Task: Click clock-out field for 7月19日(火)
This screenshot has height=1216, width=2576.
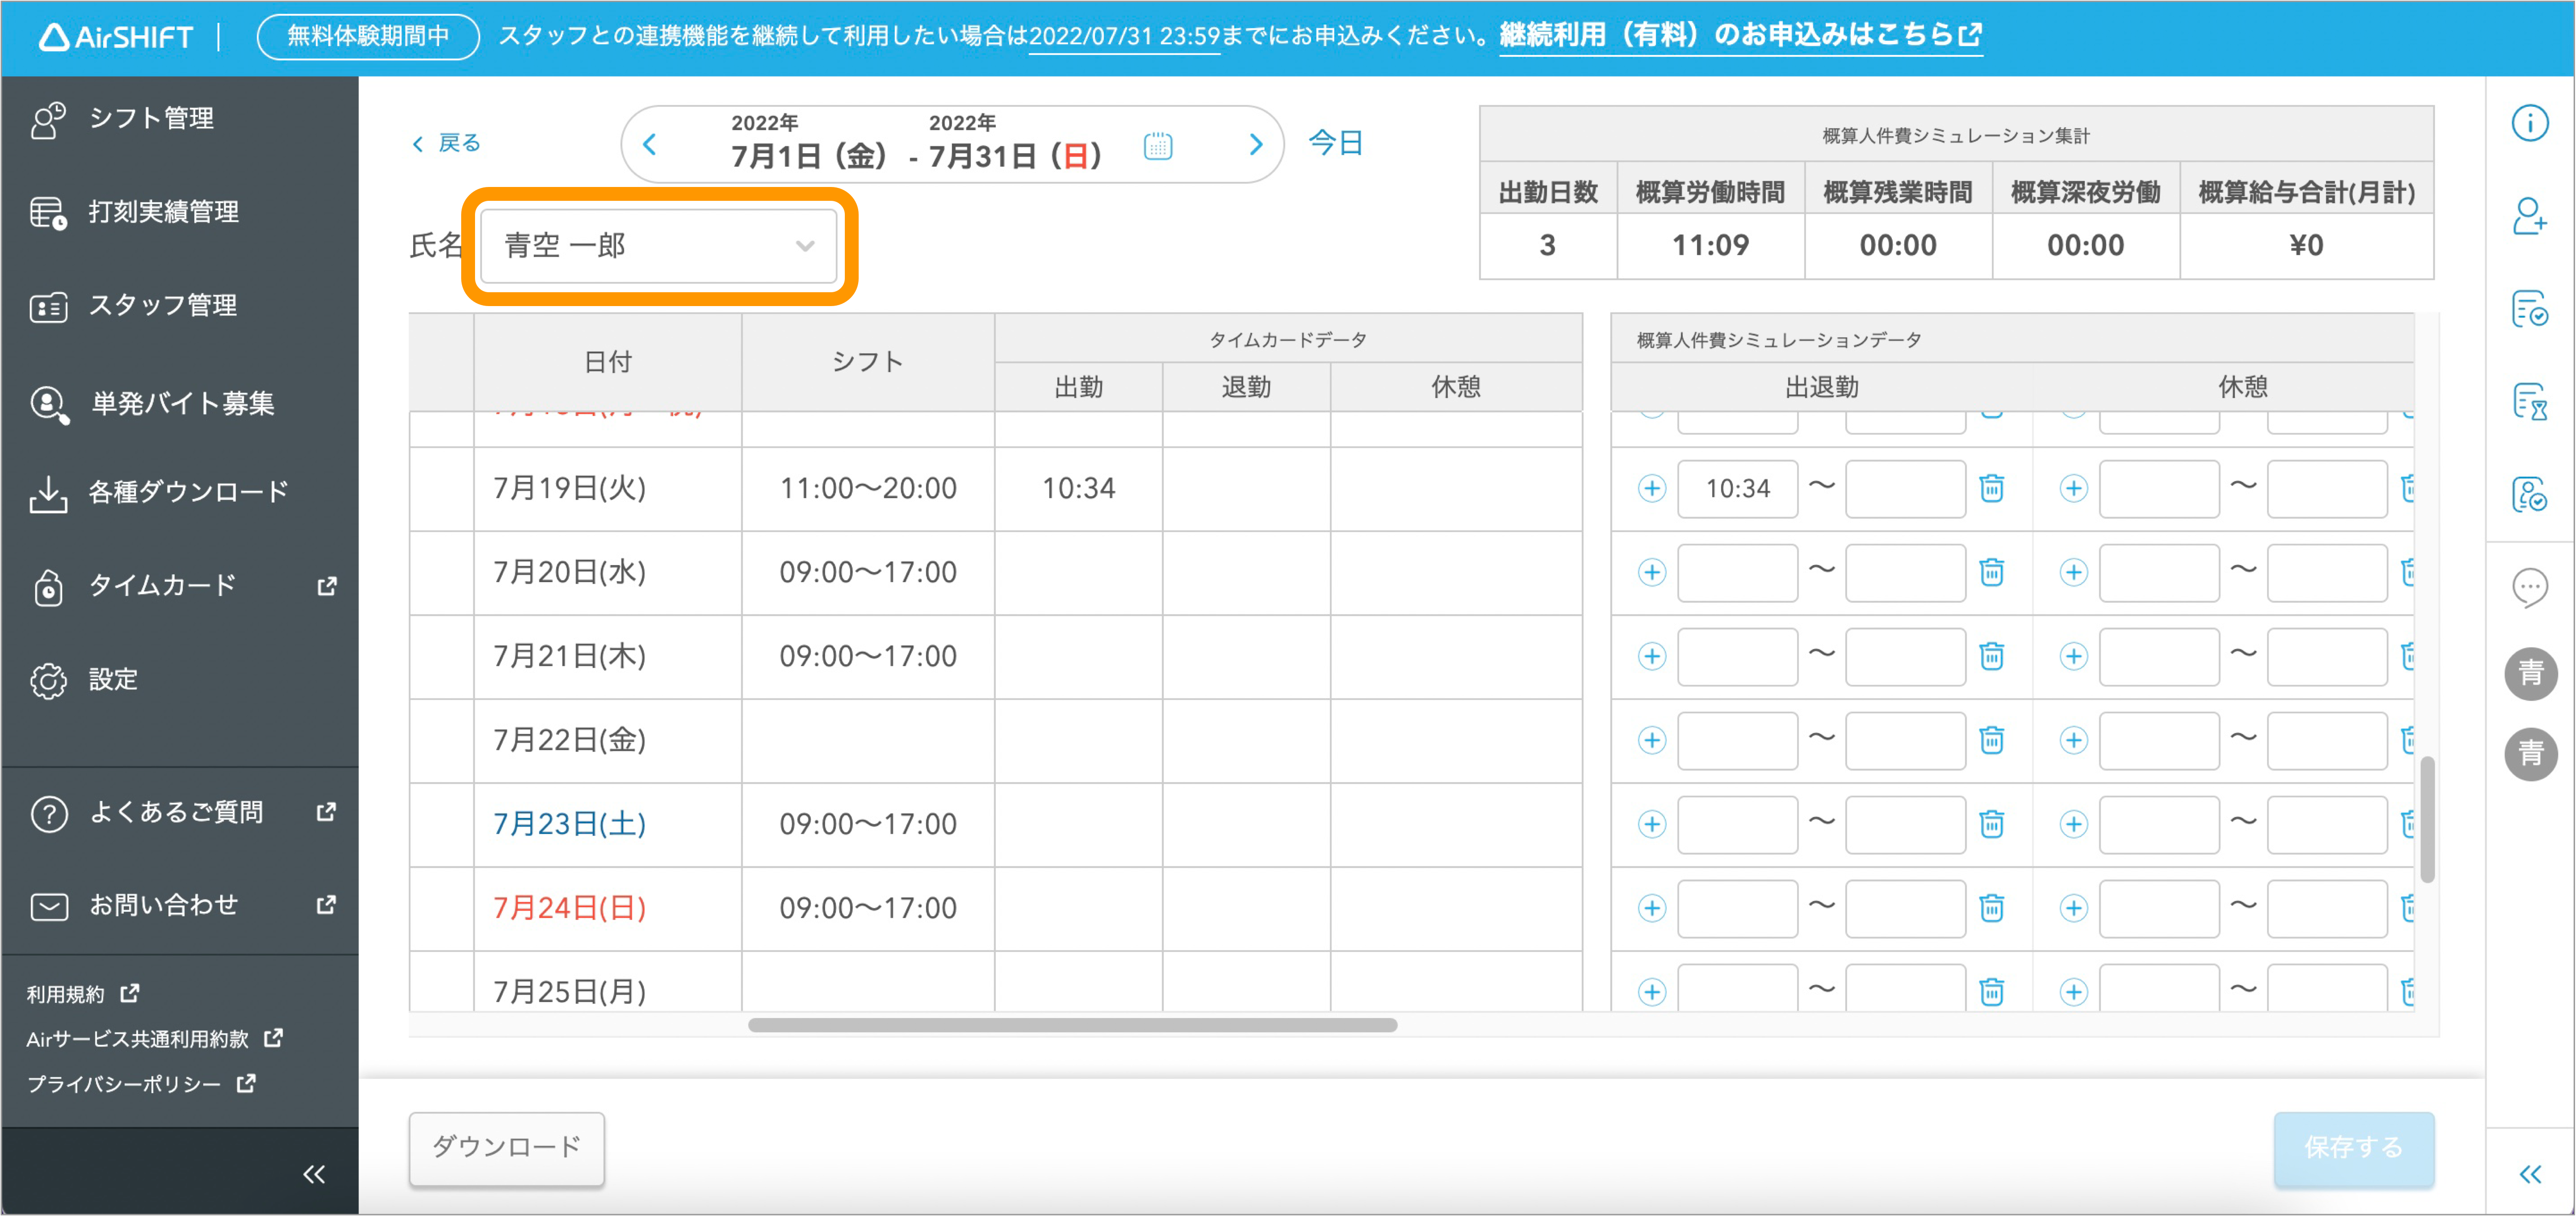Action: tap(1906, 489)
